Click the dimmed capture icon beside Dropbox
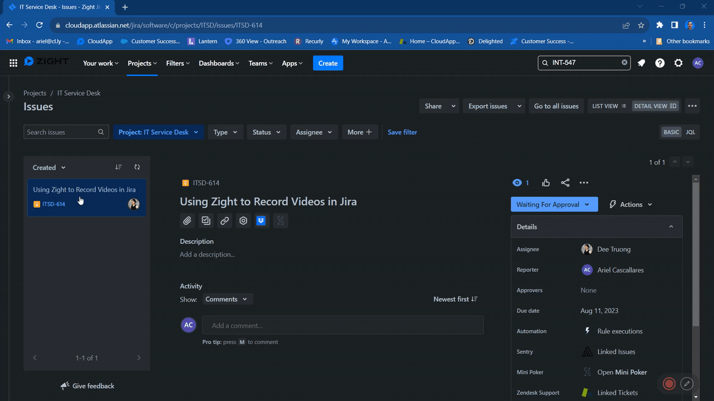714x401 pixels. click(281, 221)
